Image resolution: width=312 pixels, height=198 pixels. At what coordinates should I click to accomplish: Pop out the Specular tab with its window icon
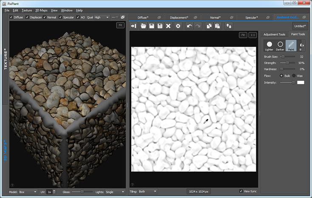point(268,17)
